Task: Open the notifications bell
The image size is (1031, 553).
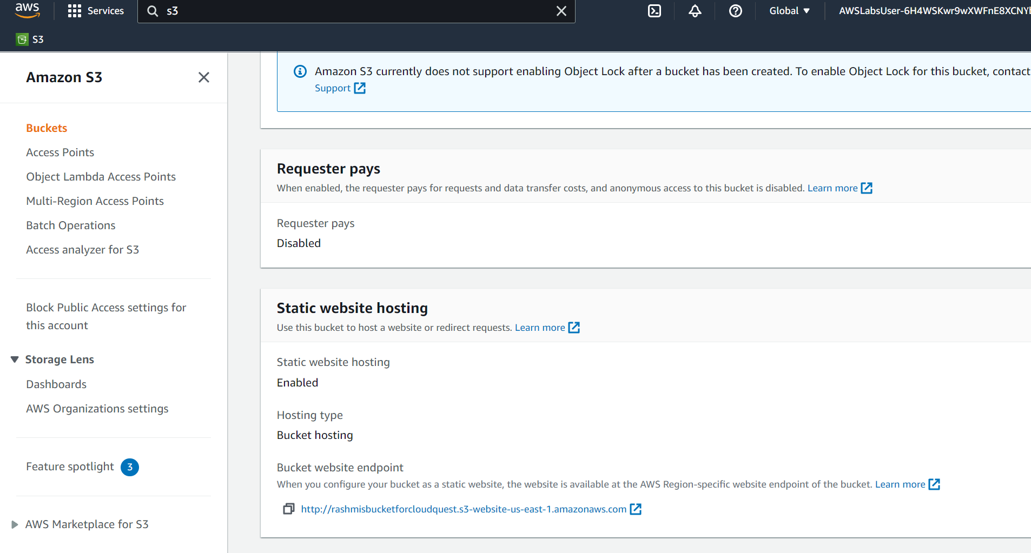Action: 695,11
